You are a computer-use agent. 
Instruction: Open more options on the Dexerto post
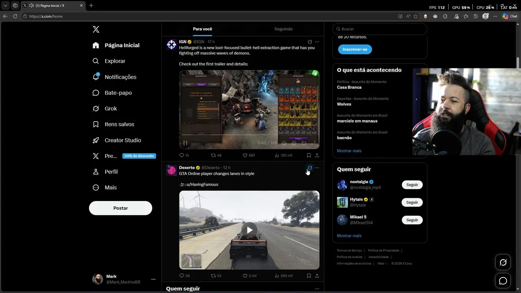click(x=317, y=168)
